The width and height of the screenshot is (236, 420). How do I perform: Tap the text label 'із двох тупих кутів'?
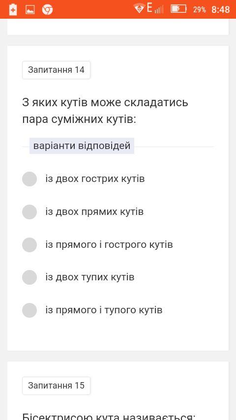90,277
